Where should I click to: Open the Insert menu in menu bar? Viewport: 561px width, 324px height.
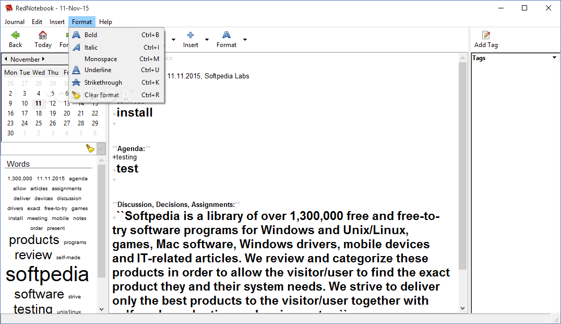pyautogui.click(x=57, y=22)
